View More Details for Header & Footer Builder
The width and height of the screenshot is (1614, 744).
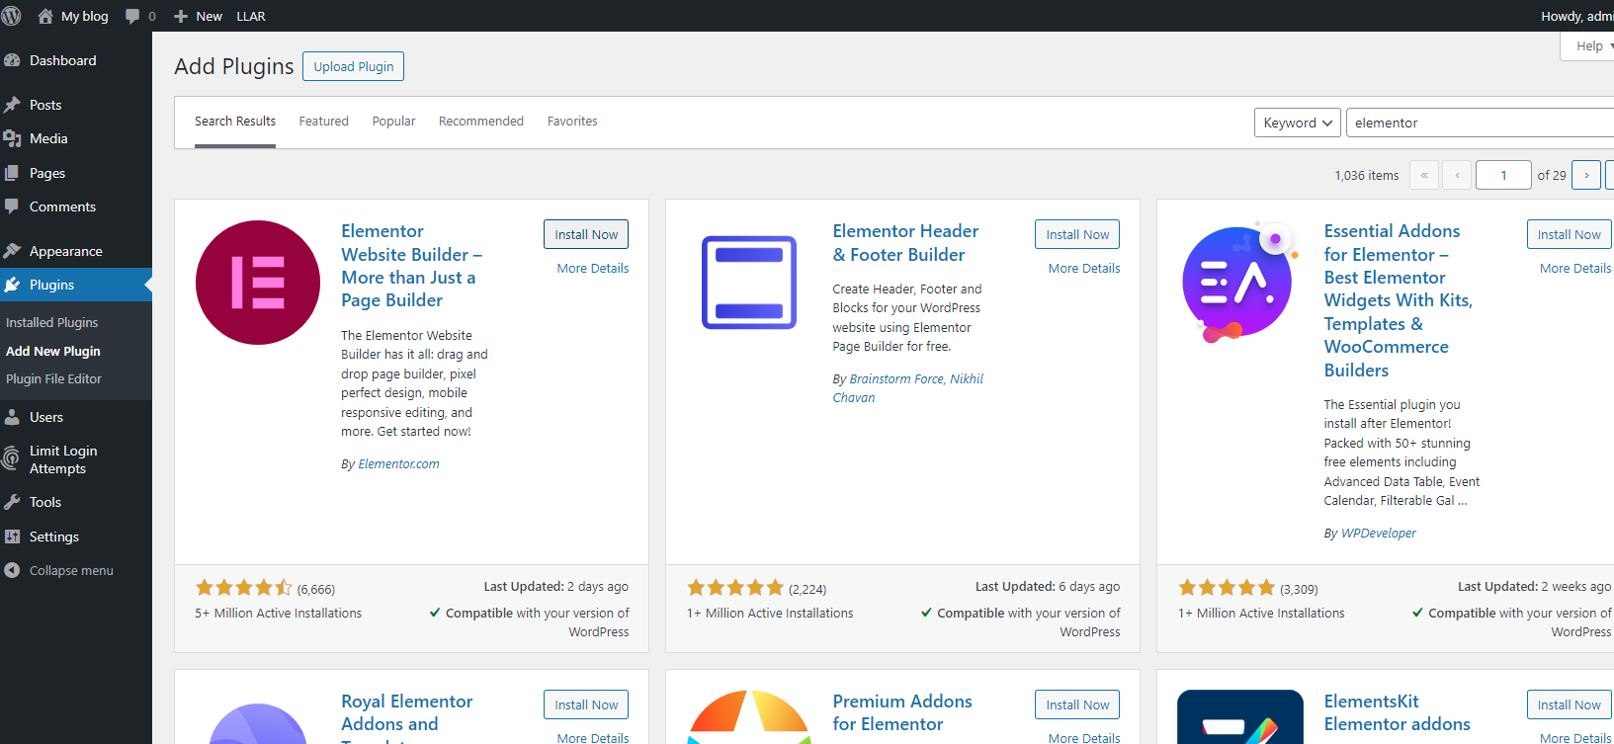click(1084, 269)
